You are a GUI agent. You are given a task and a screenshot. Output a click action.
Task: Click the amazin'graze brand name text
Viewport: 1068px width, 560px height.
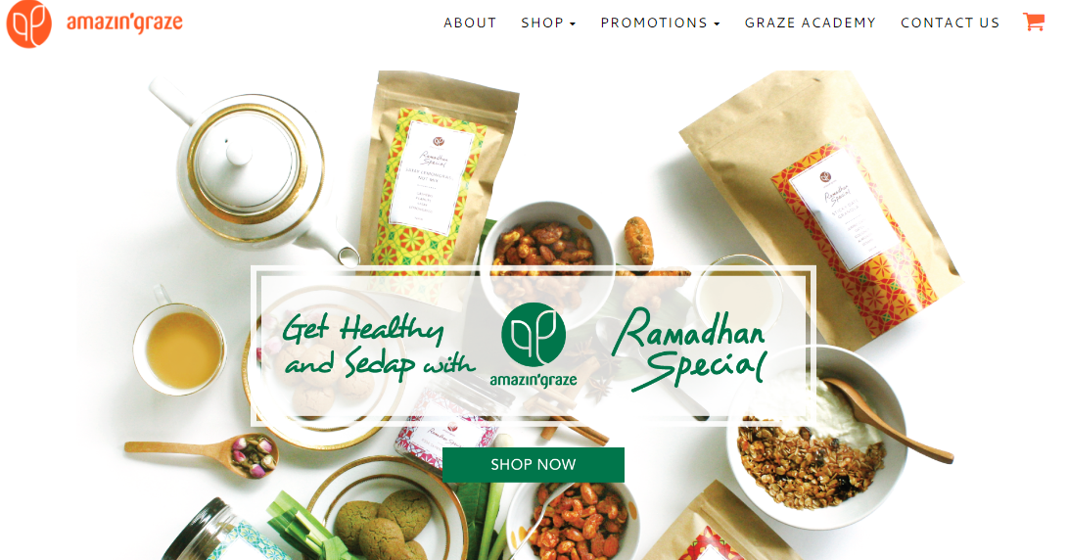(124, 23)
